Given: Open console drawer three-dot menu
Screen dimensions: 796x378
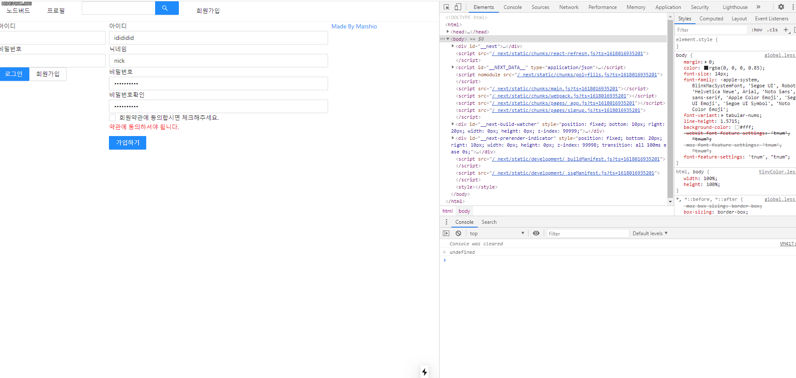Looking at the screenshot, I should point(446,222).
